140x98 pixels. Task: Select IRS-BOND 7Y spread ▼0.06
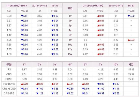pos(101,84)
